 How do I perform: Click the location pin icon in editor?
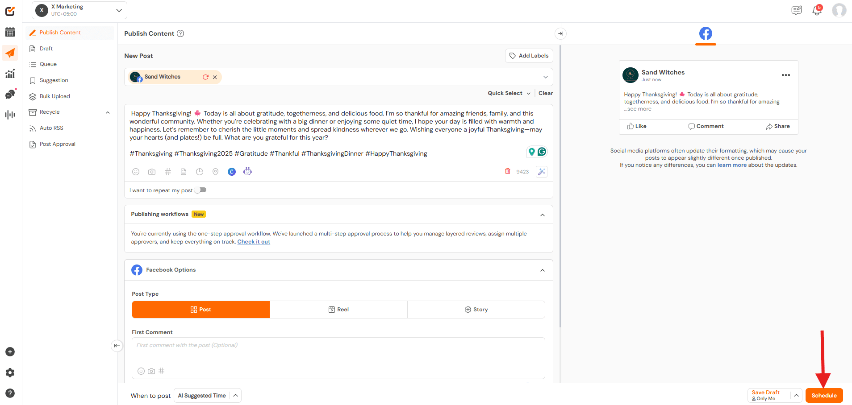215,172
